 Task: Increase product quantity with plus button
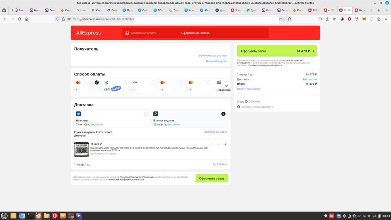225,144
